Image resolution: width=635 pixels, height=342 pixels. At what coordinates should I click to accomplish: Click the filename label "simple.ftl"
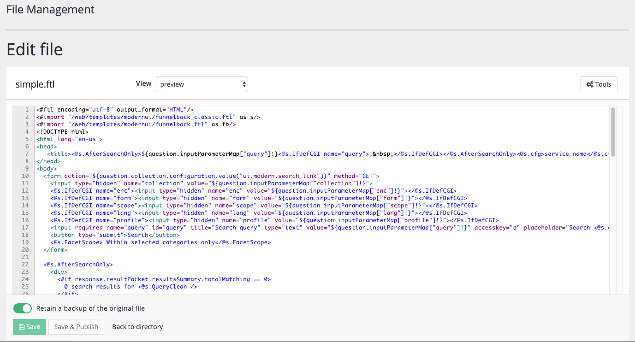pos(35,84)
